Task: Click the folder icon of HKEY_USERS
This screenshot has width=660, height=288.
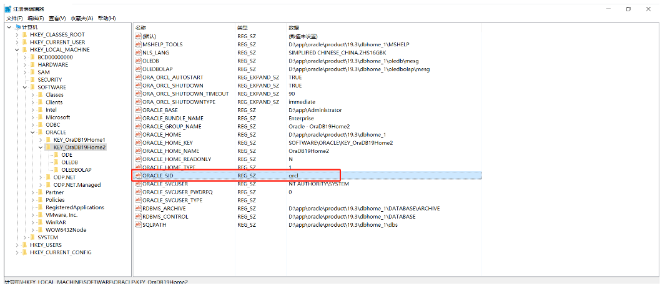Action: pos(25,245)
